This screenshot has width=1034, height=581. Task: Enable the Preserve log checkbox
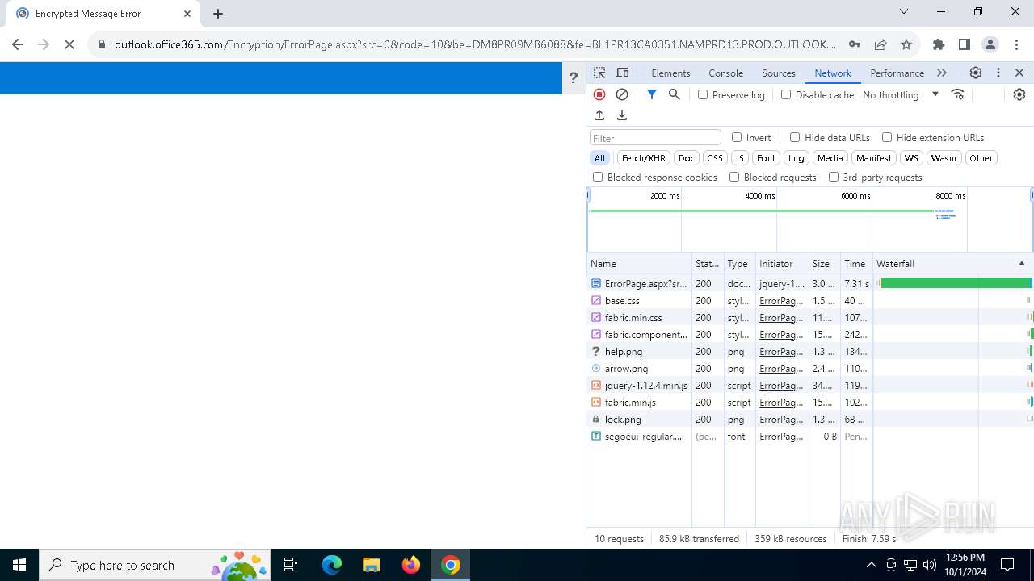point(703,94)
